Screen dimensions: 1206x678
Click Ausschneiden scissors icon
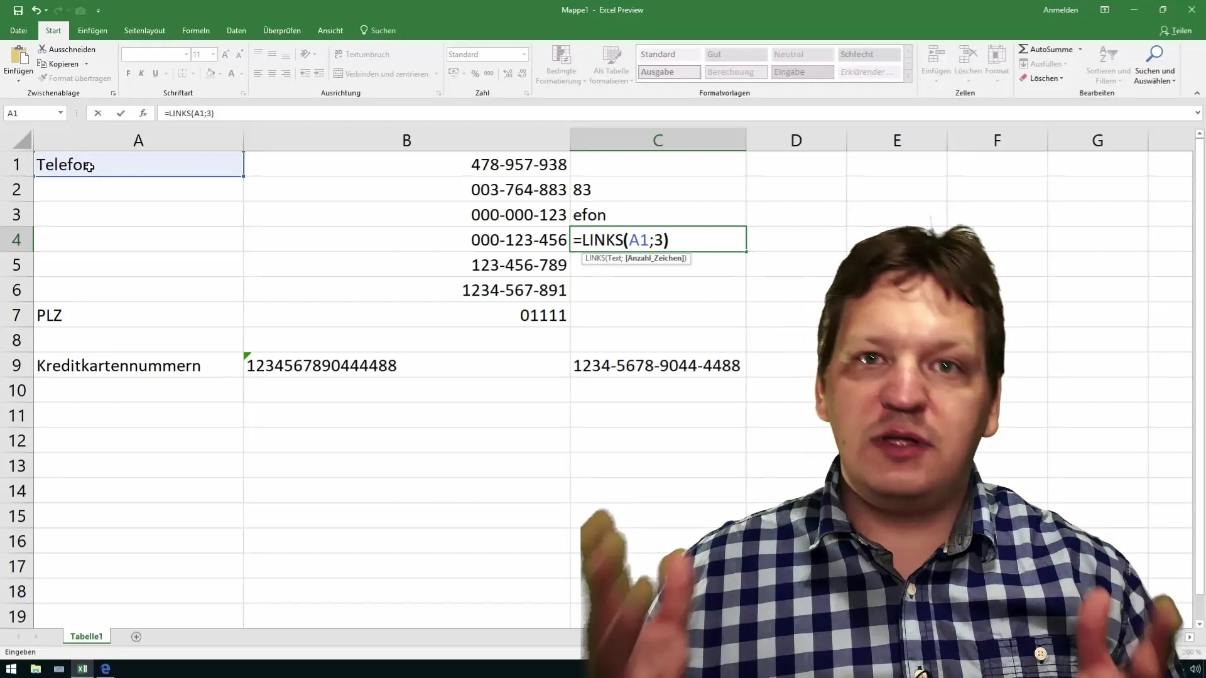point(42,49)
